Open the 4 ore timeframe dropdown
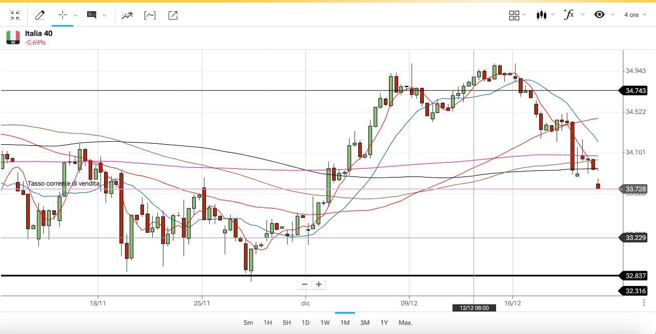Screen dimensions: 656x334 (634, 15)
